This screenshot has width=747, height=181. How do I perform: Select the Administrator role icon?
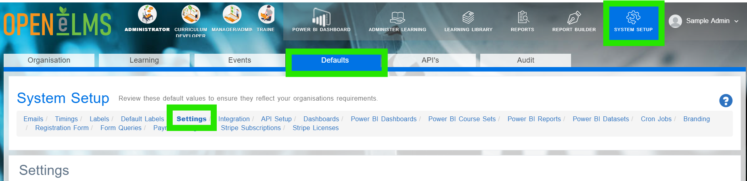pos(147,15)
